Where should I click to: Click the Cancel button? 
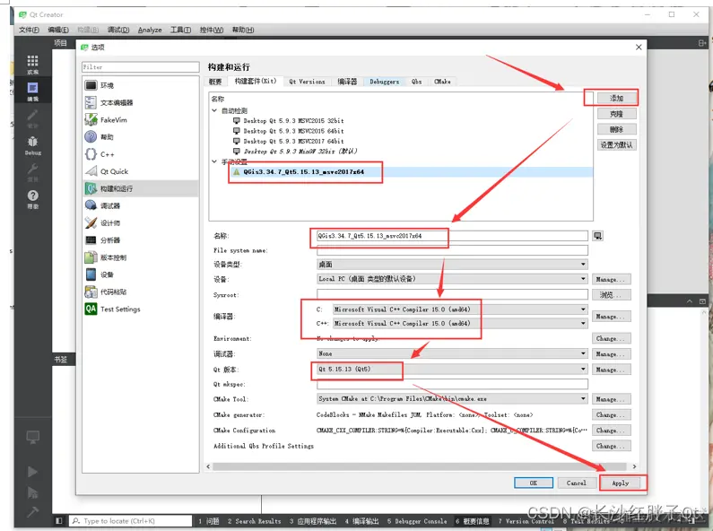coord(576,483)
